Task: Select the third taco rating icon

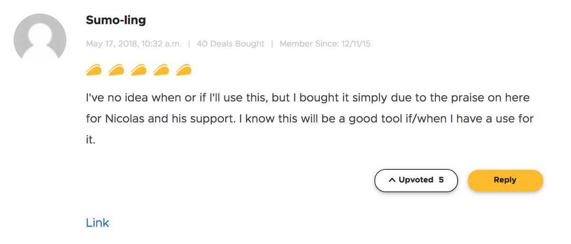Action: click(138, 71)
